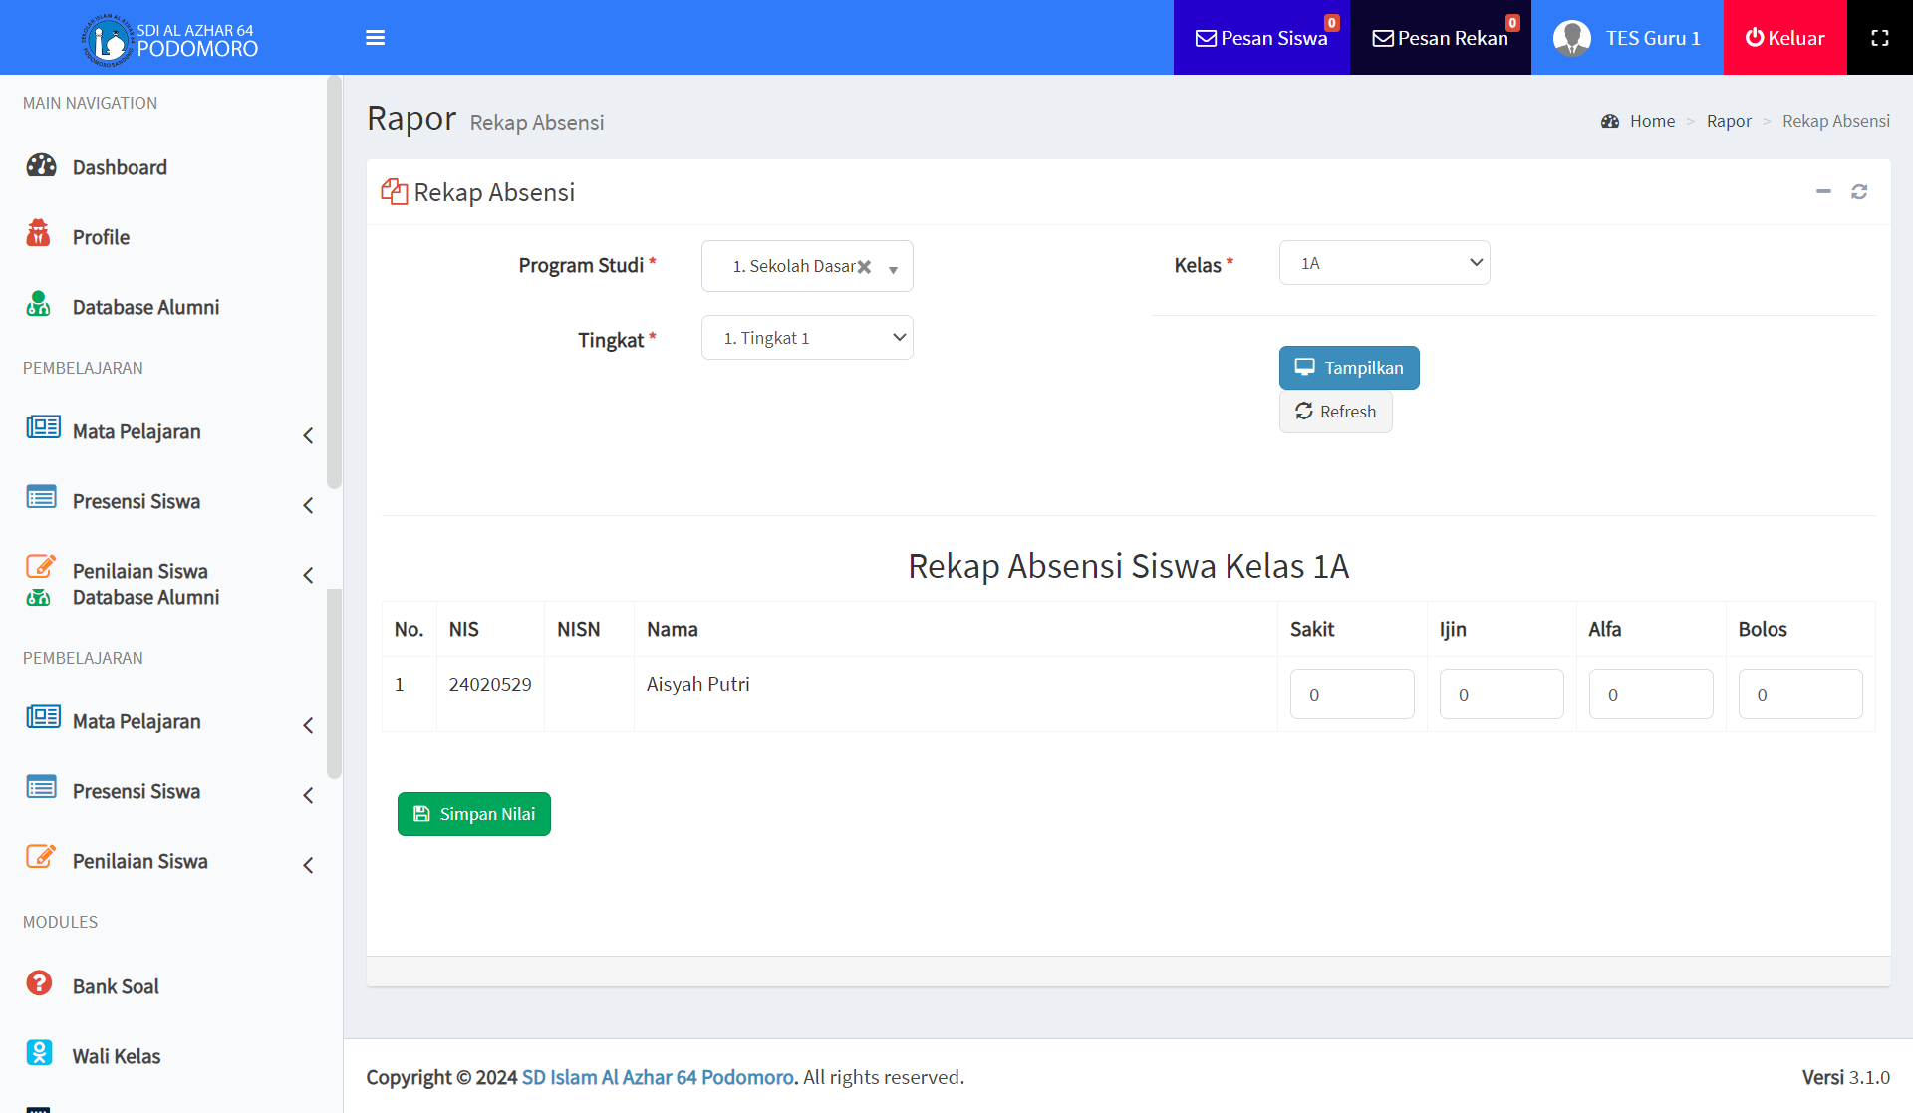Open the Tingkat dropdown
1913x1113 pixels.
(x=807, y=338)
